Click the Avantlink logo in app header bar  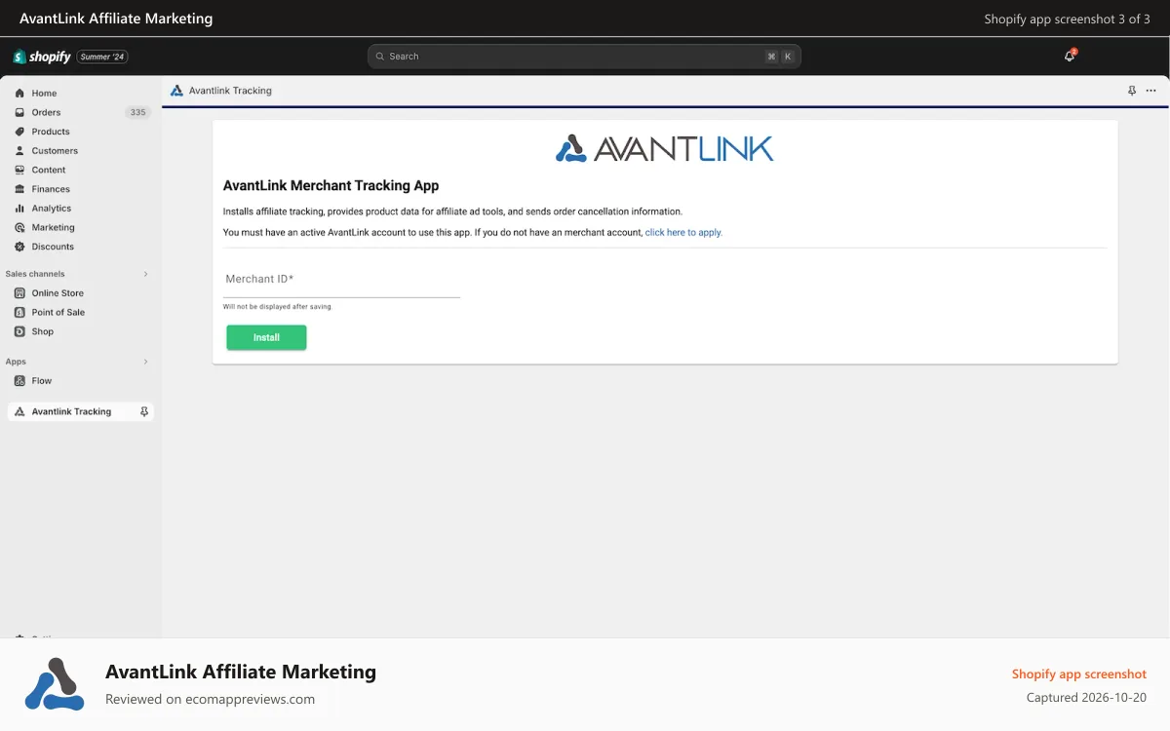point(176,91)
